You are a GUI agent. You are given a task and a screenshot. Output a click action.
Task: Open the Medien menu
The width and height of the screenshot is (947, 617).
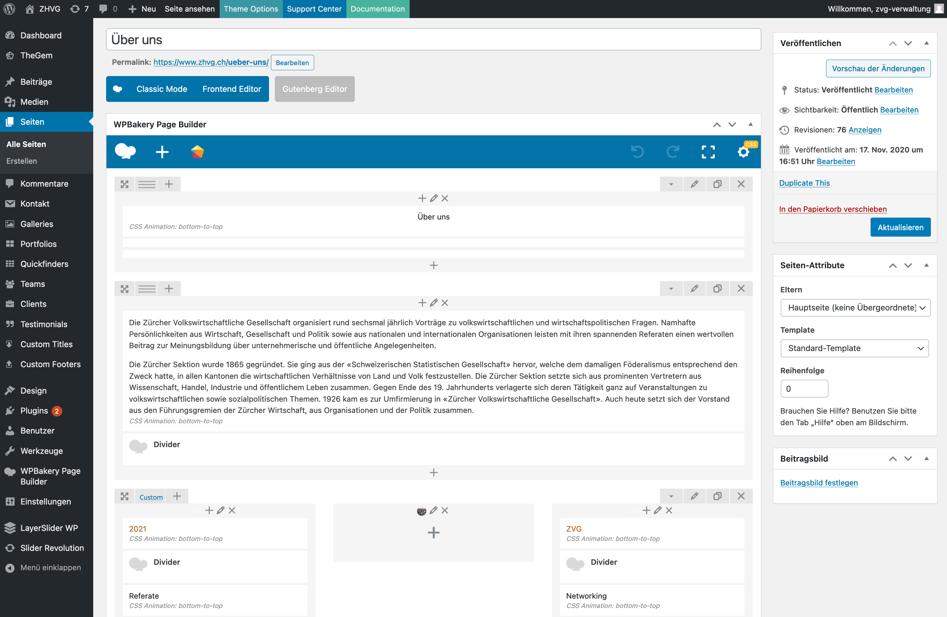(34, 102)
